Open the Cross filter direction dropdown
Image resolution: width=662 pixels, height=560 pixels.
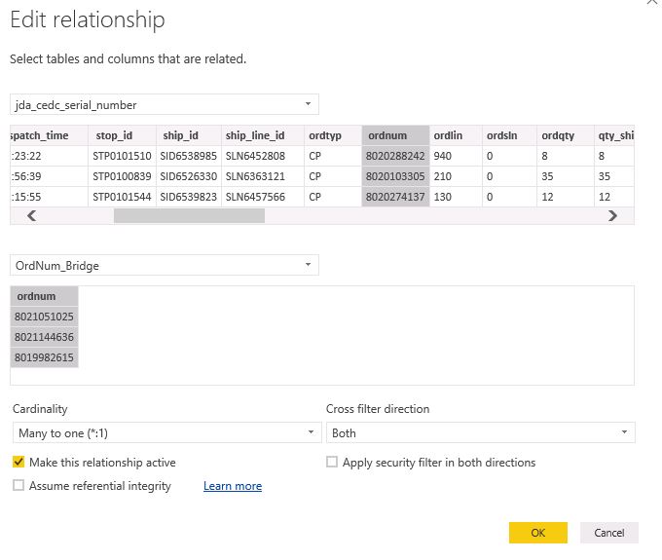[x=481, y=432]
